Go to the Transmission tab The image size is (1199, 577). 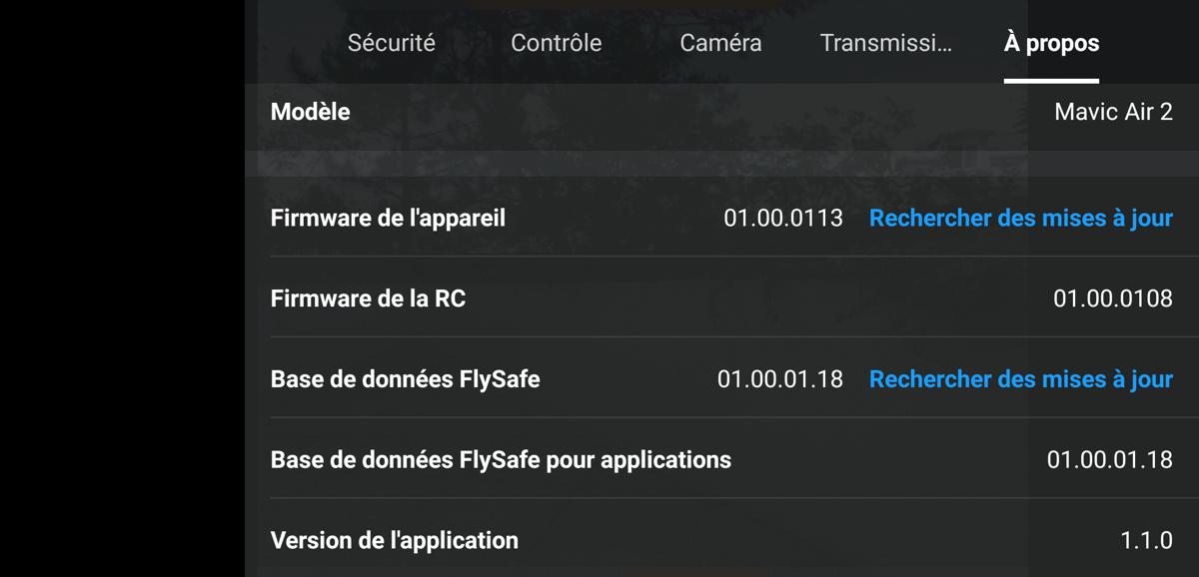tap(885, 43)
